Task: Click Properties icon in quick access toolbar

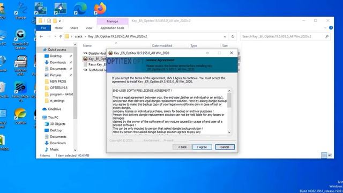Action: 49,21
